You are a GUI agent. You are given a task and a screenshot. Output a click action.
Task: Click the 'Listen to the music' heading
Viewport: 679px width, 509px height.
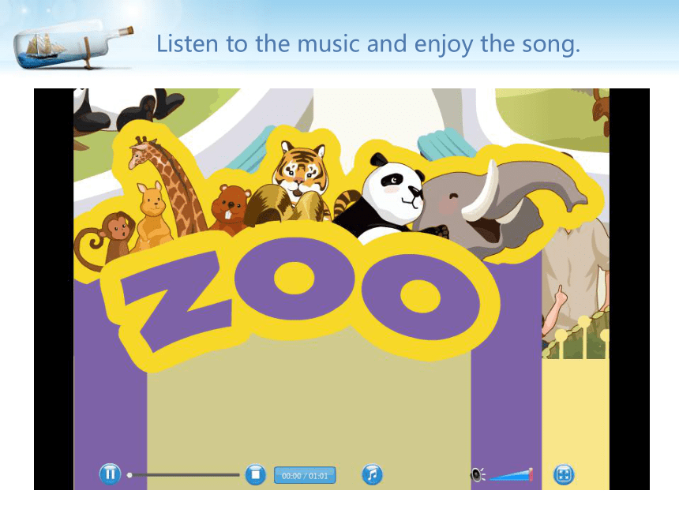(x=368, y=44)
